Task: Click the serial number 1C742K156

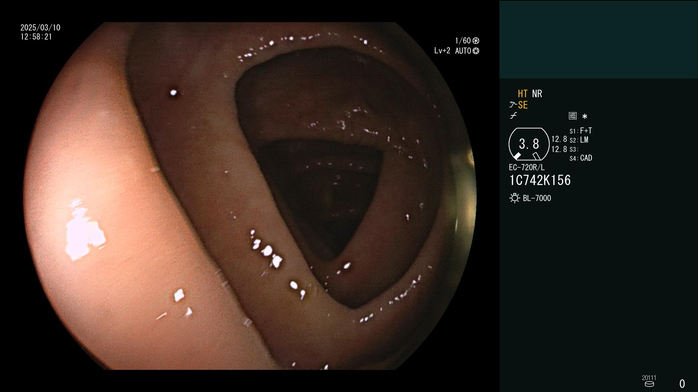Action: [540, 180]
